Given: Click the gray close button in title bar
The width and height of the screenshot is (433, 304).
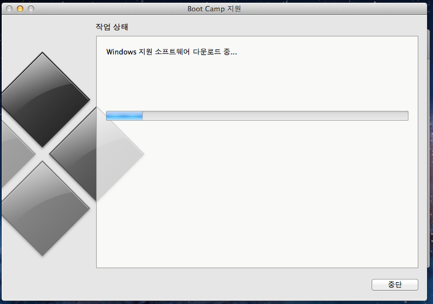Looking at the screenshot, I should tap(9, 9).
